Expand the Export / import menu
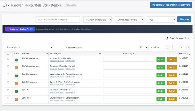The image size is (195, 111). pyautogui.click(x=178, y=38)
